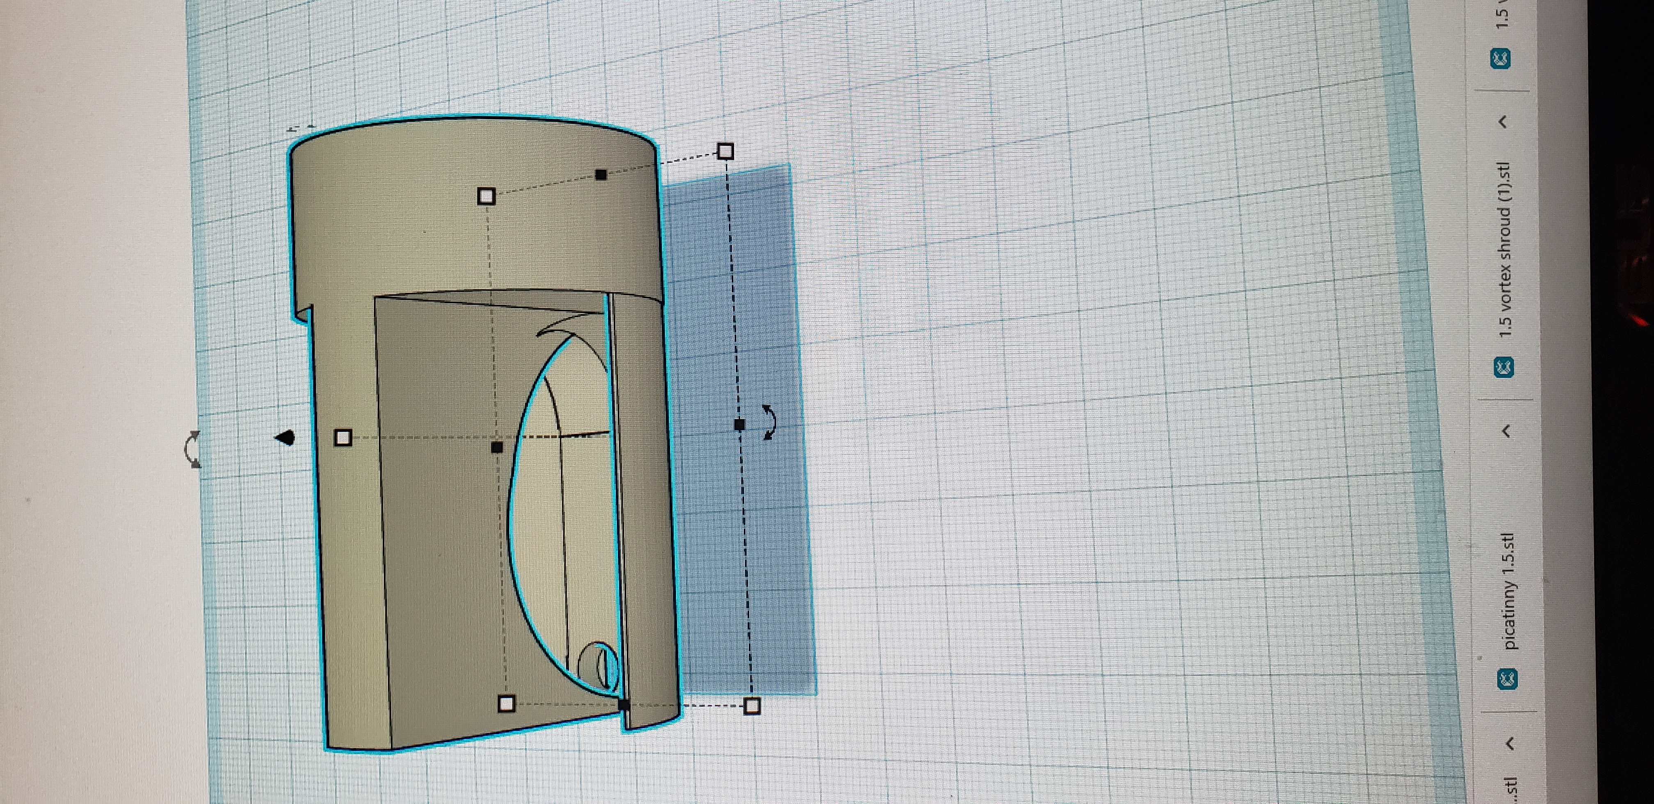Screen dimensions: 1654x804
Task: Open the picatinny 1.5.stl download
Action: (1510, 591)
